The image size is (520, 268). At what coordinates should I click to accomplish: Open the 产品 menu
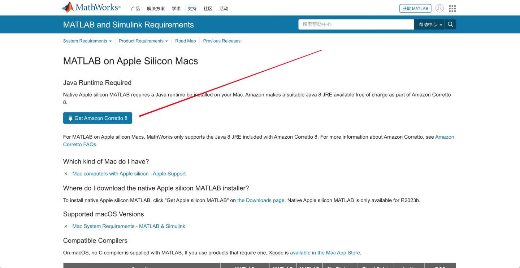[135, 9]
